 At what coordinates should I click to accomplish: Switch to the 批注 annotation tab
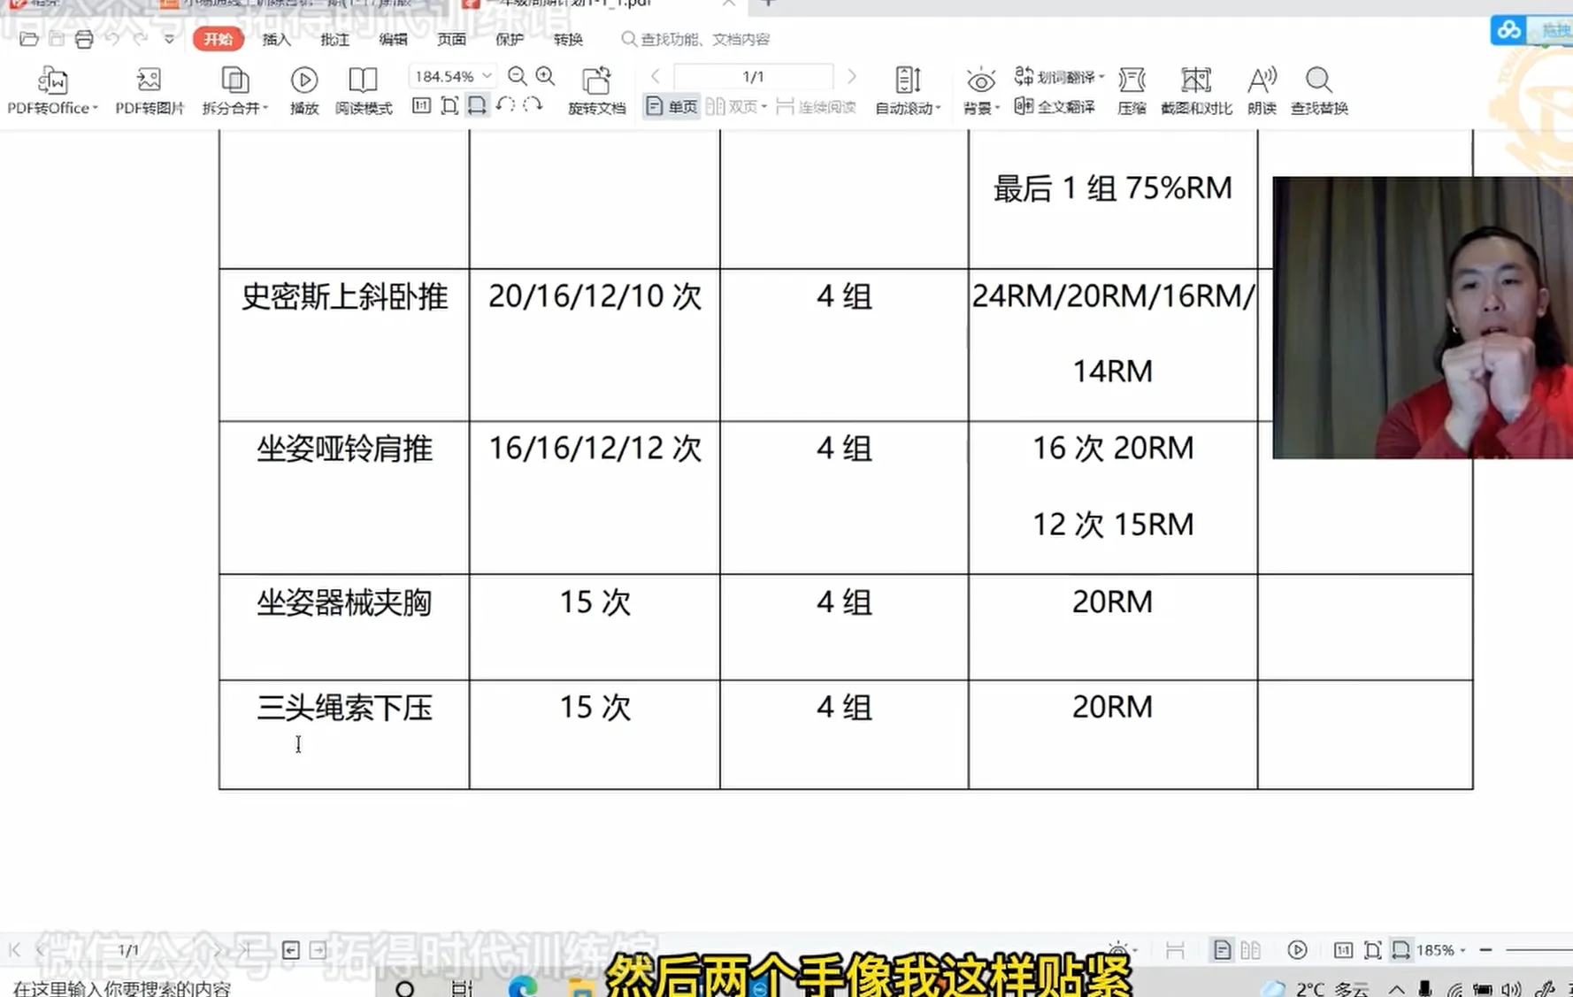click(334, 39)
